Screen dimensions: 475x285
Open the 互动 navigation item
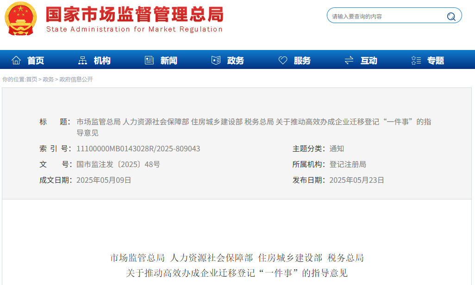coord(369,61)
